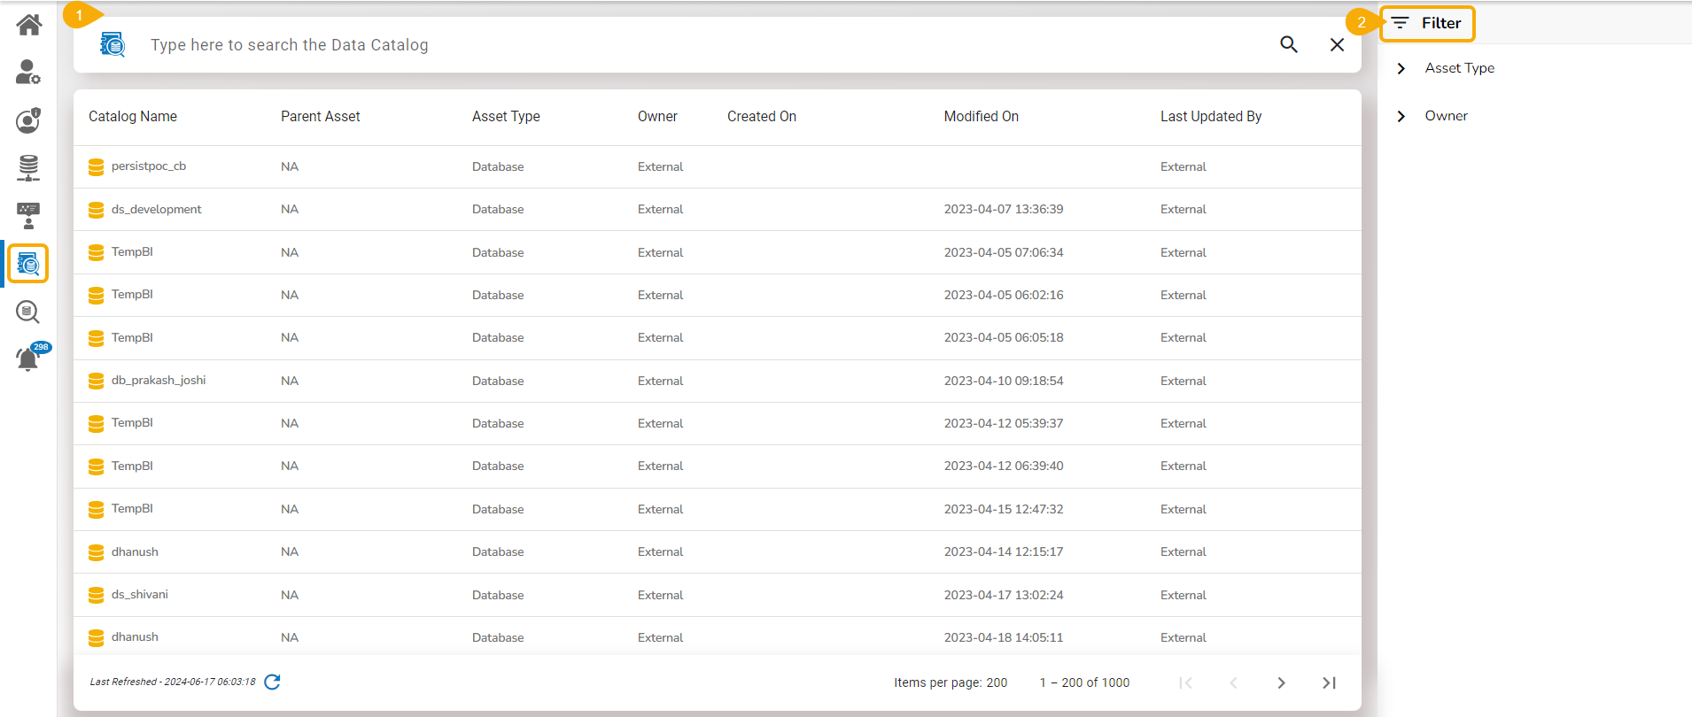The height and width of the screenshot is (717, 1692).
Task: Open the data connectors database icon
Action: 28,167
